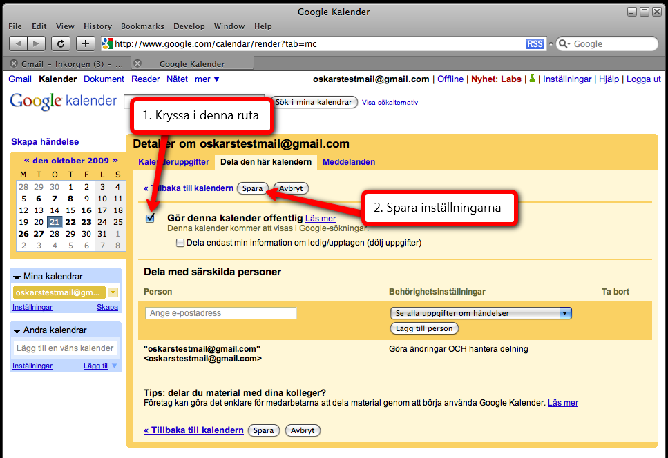This screenshot has height=458, width=668.
Task: Select the Google Kalender browser tab
Action: [192, 63]
